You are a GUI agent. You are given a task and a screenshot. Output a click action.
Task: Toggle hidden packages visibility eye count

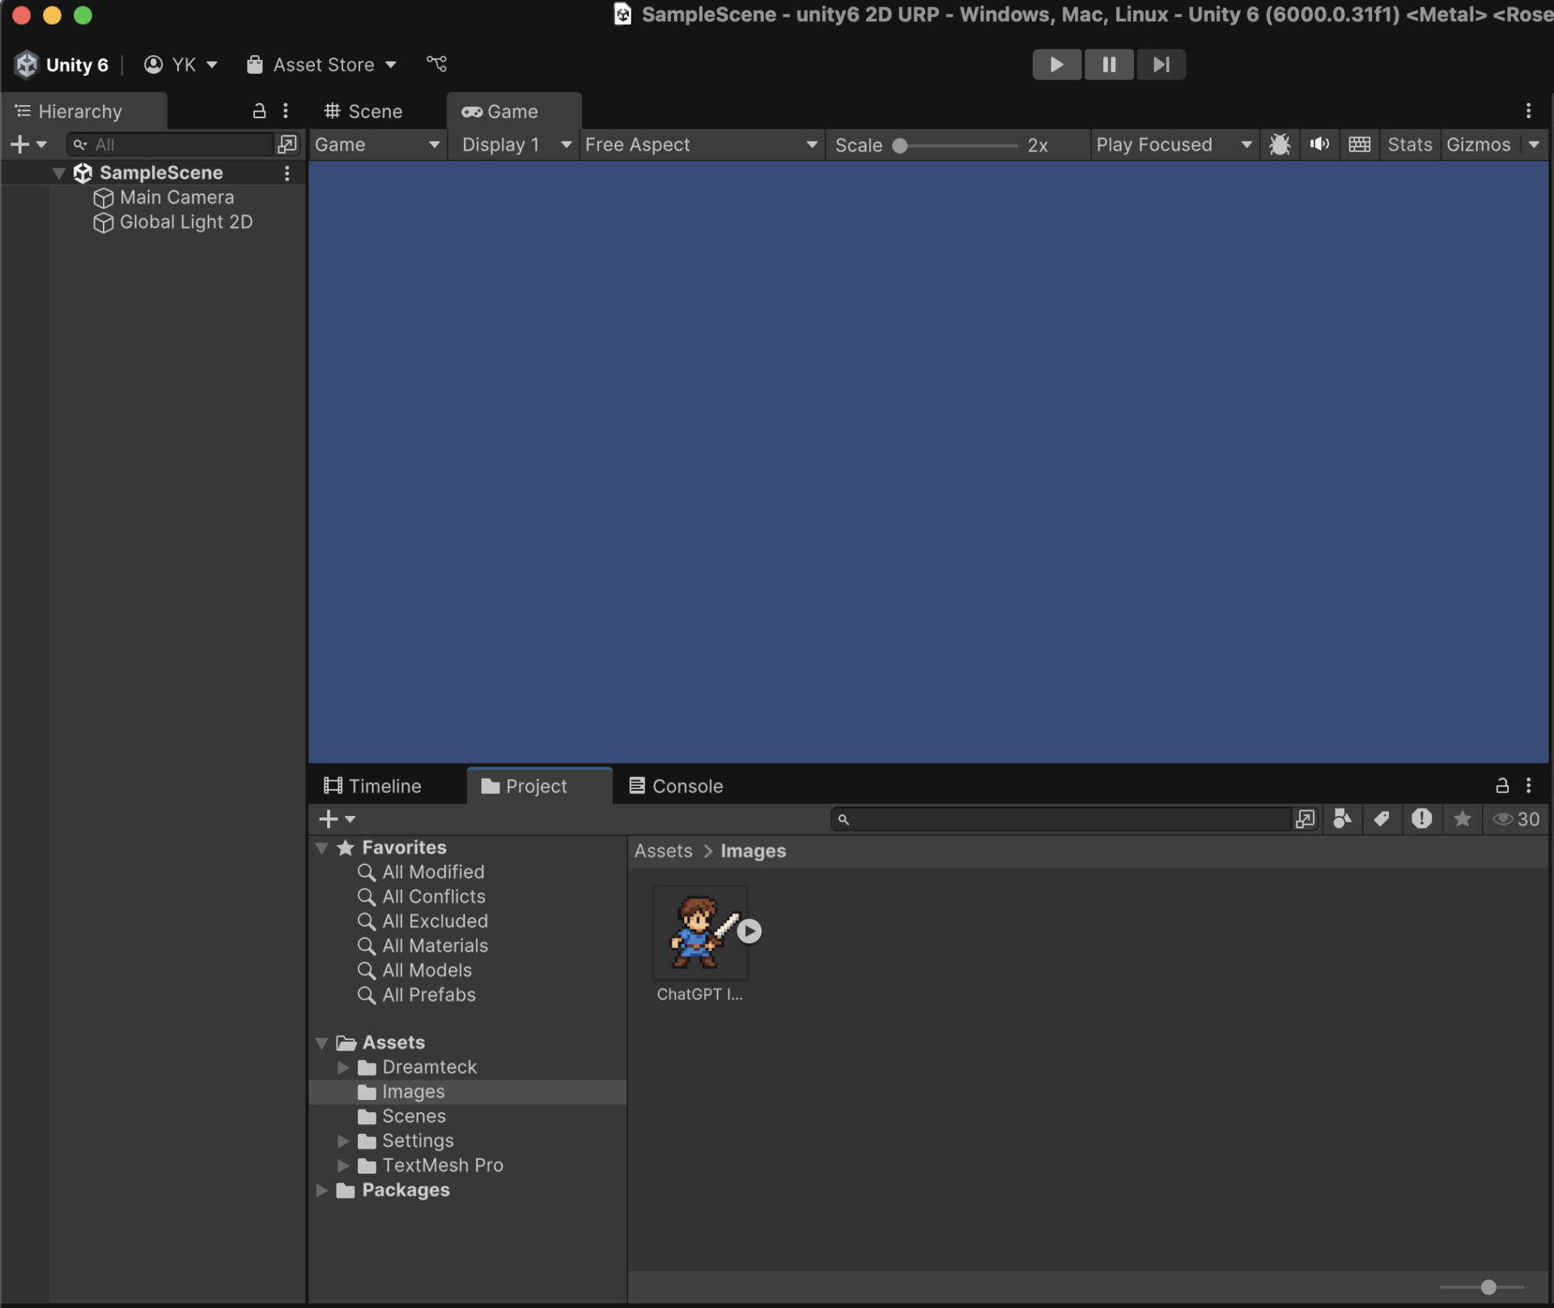pyautogui.click(x=1516, y=819)
